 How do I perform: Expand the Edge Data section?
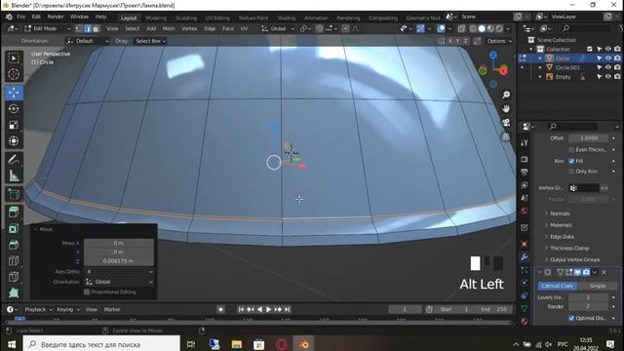pos(562,237)
